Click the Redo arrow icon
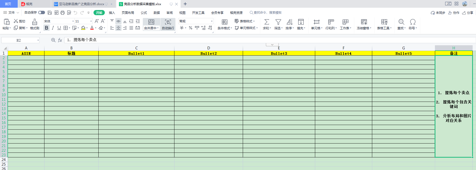The width and height of the screenshot is (476, 170). [x=82, y=13]
